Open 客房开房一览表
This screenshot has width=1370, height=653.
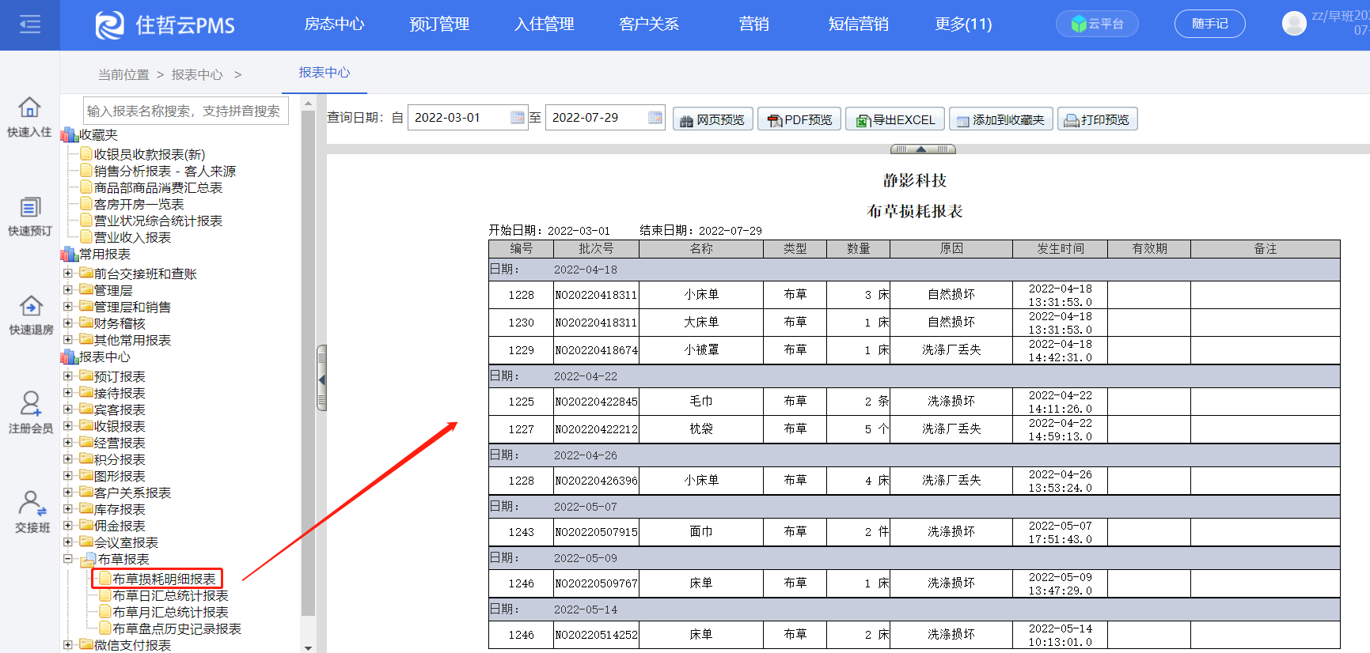click(139, 204)
